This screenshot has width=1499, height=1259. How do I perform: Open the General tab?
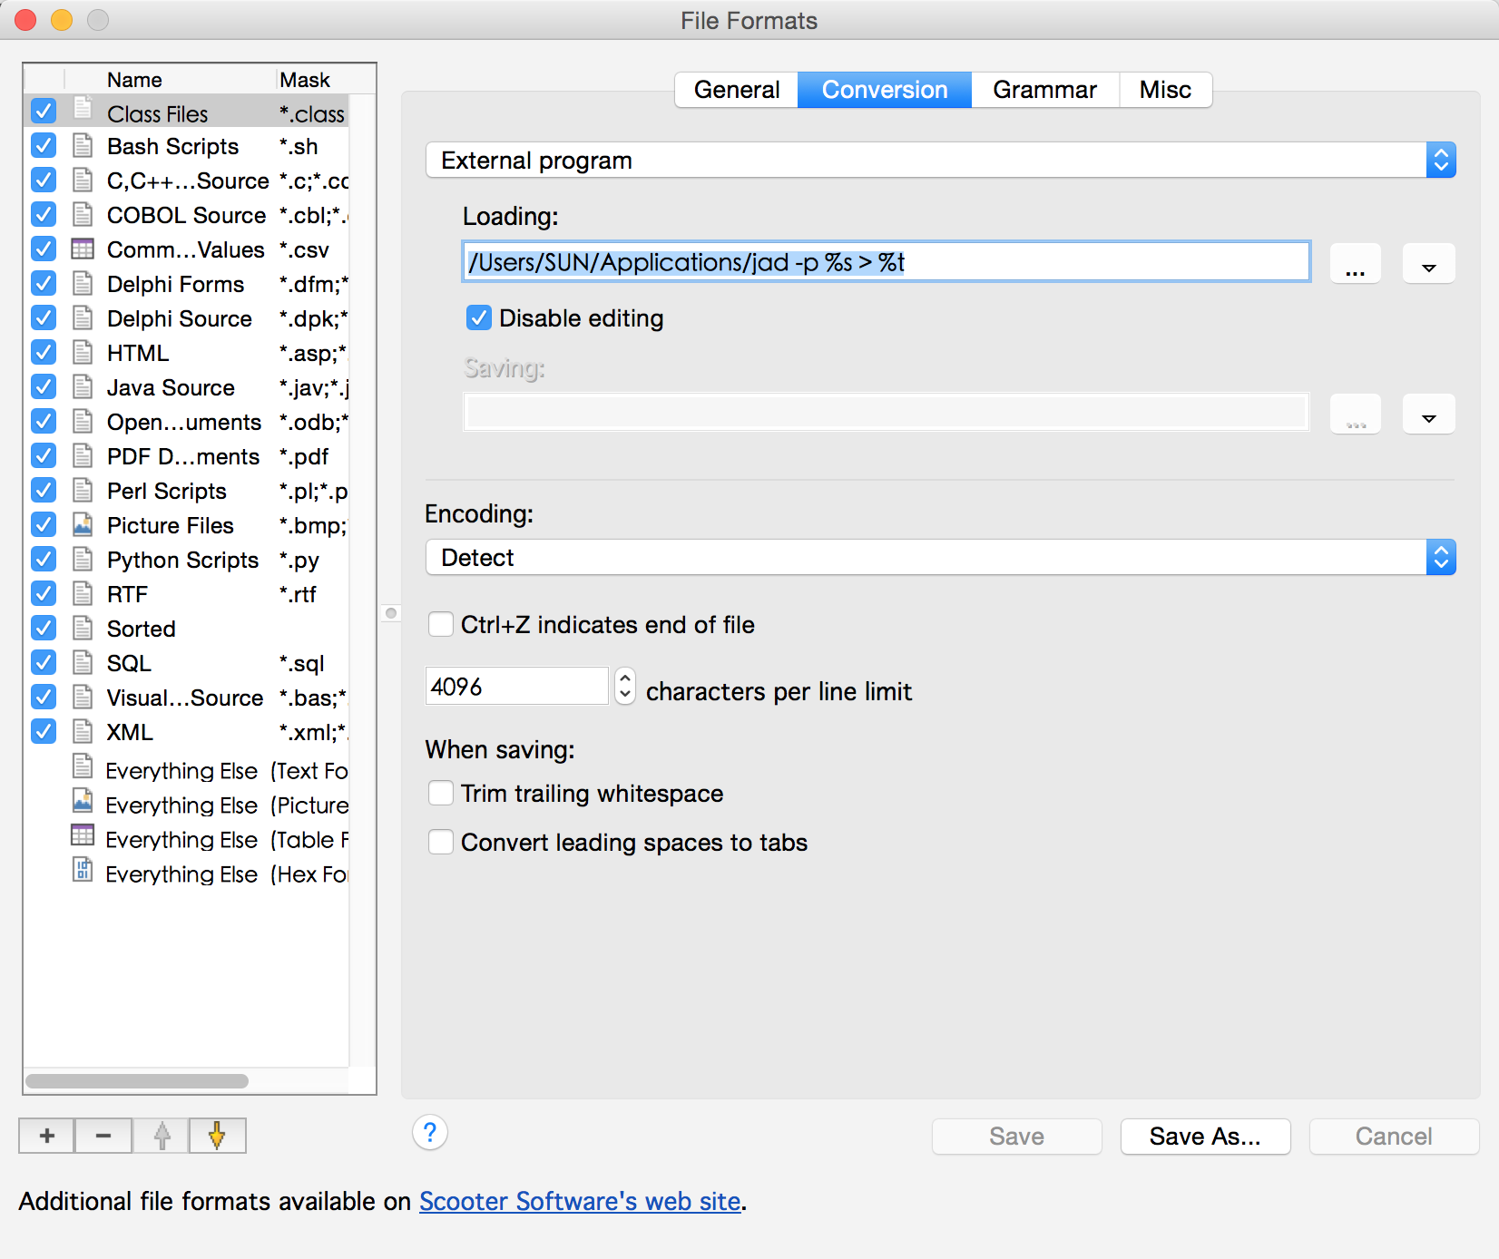736,90
